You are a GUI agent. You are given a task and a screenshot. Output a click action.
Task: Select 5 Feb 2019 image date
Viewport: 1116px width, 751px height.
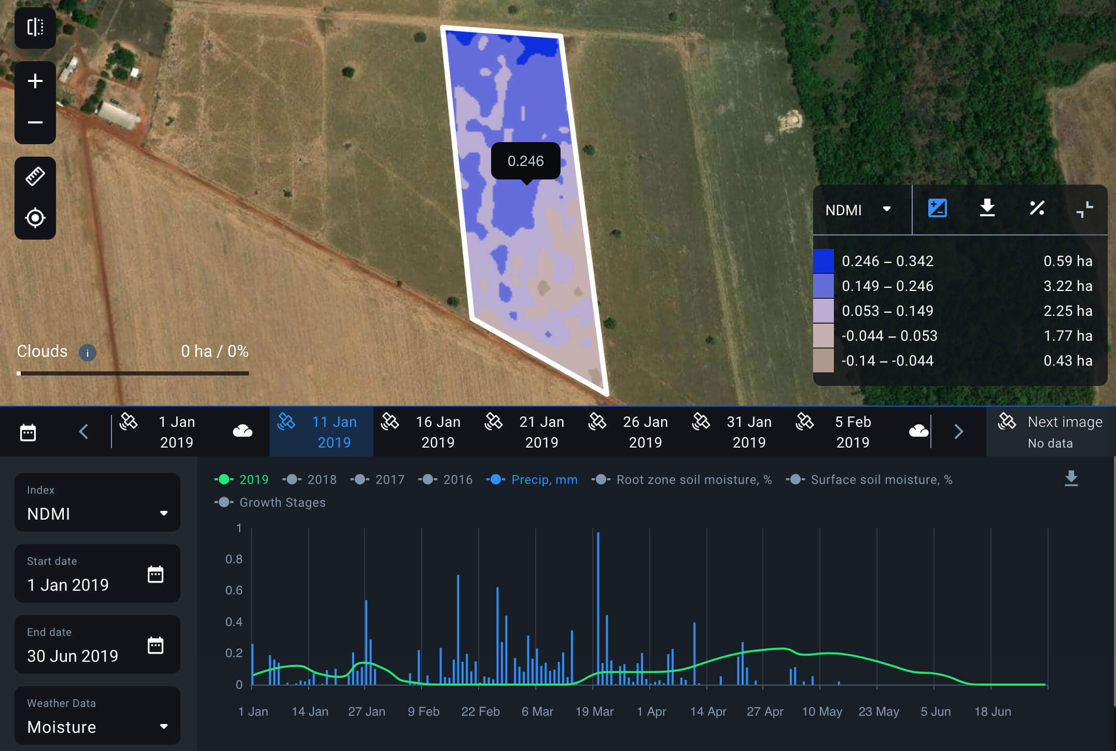[x=853, y=432]
